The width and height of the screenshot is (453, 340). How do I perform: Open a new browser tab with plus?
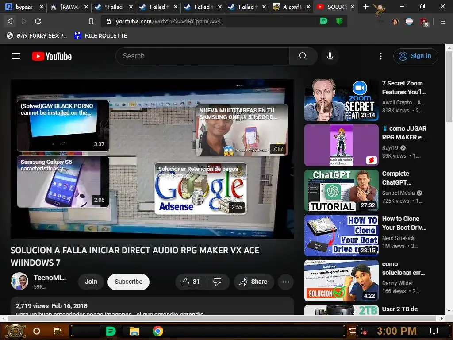pos(366,7)
